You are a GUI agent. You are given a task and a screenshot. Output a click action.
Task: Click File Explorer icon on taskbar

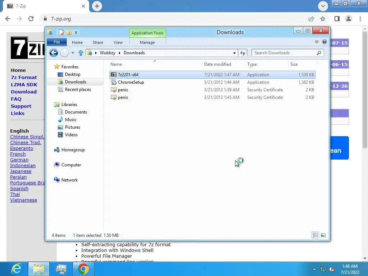(39, 269)
